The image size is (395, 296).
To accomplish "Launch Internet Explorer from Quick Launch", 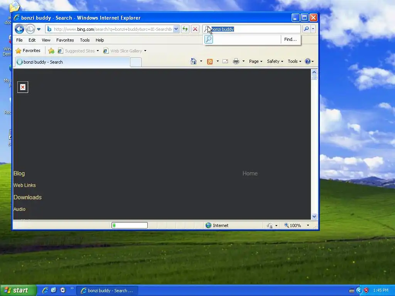I will tap(45, 290).
